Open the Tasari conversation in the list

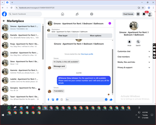click(x=21, y=98)
